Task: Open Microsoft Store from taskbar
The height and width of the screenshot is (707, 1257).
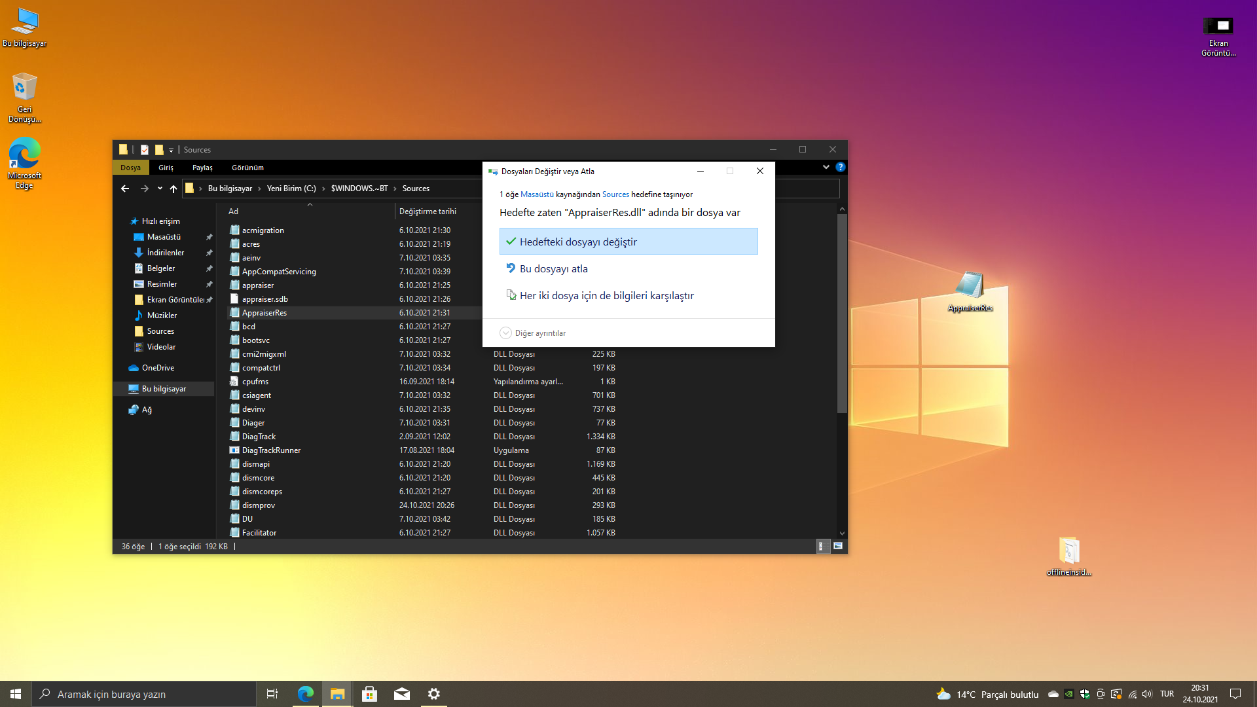Action: (x=369, y=694)
